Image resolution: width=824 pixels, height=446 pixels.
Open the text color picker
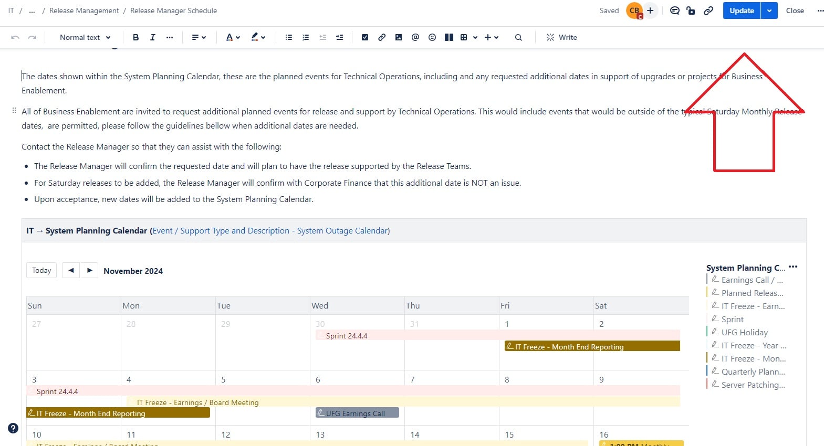pyautogui.click(x=233, y=37)
